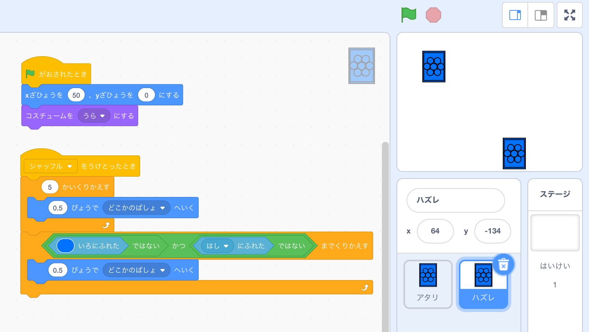Click the はいけい label

pos(555,266)
